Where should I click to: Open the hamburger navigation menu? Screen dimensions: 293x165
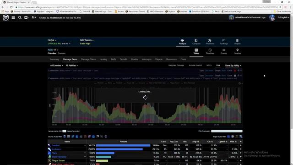(13, 17)
